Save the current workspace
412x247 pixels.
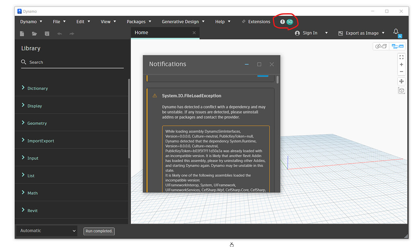coord(46,34)
